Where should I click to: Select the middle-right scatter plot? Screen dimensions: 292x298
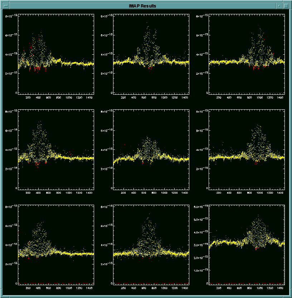point(247,150)
